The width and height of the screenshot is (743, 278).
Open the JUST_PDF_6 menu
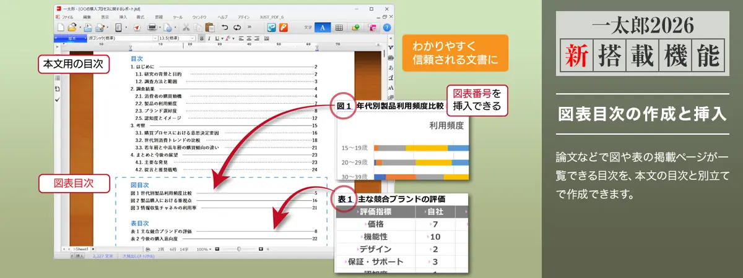[x=272, y=17]
